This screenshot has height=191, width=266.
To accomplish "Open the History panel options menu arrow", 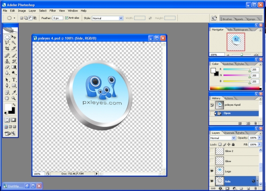I will [260, 99].
